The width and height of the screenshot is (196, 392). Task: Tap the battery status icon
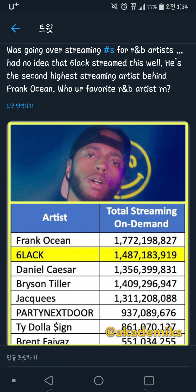tap(161, 7)
